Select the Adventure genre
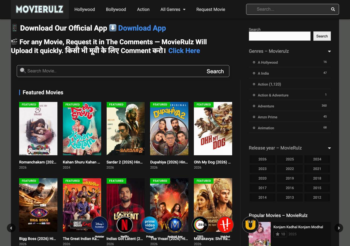350x246 pixels. click(266, 106)
